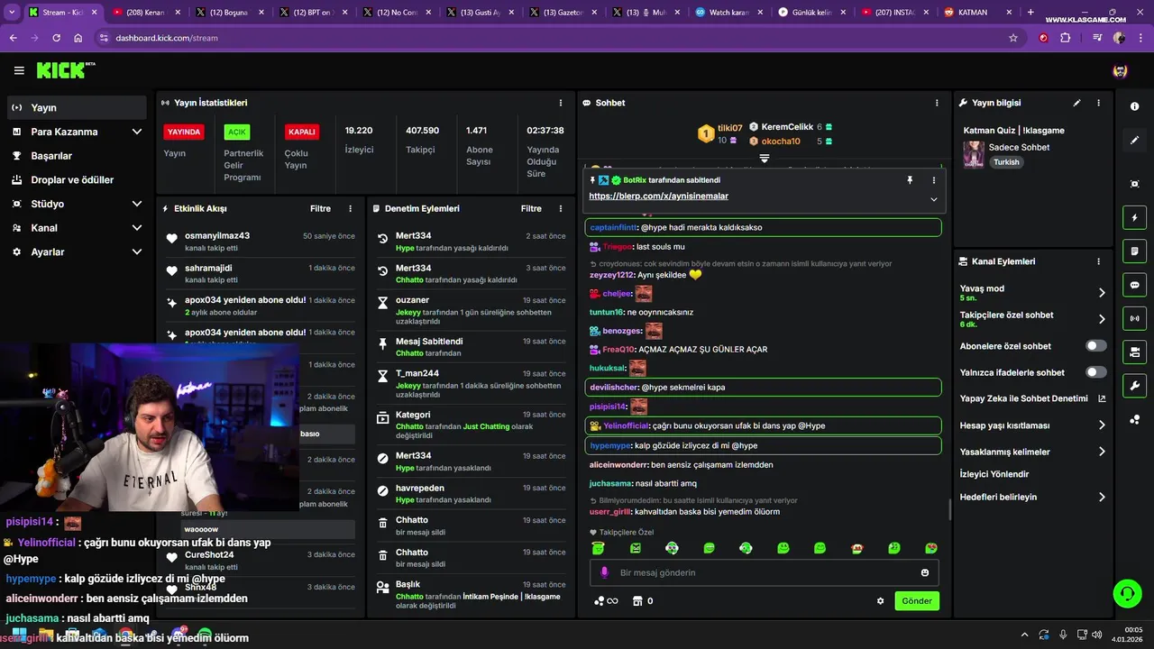Toggle the lightning bolt activity panel icon

pyautogui.click(x=1134, y=217)
